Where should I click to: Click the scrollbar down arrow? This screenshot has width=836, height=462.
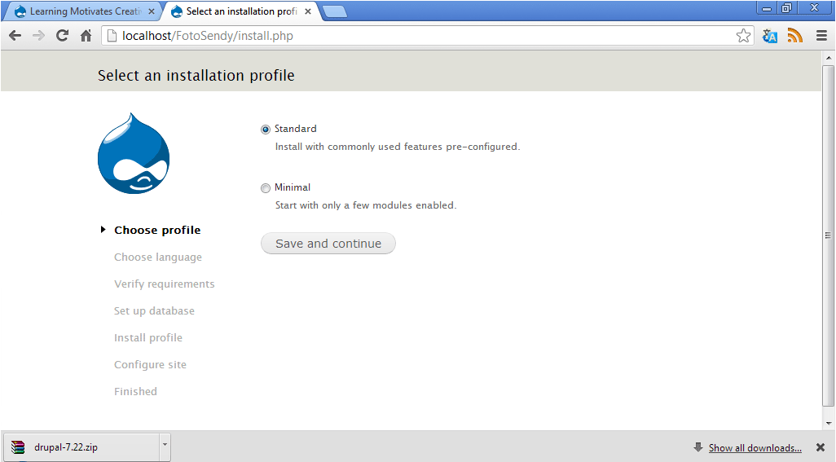click(828, 424)
